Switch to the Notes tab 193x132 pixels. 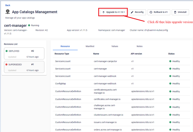tap(140, 46)
